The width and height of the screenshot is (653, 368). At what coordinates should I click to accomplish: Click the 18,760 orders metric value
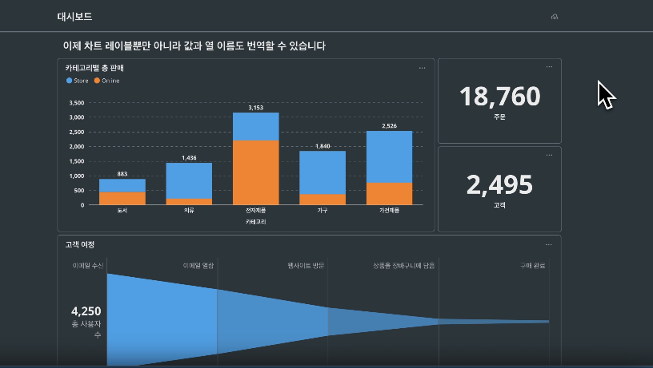coord(499,97)
